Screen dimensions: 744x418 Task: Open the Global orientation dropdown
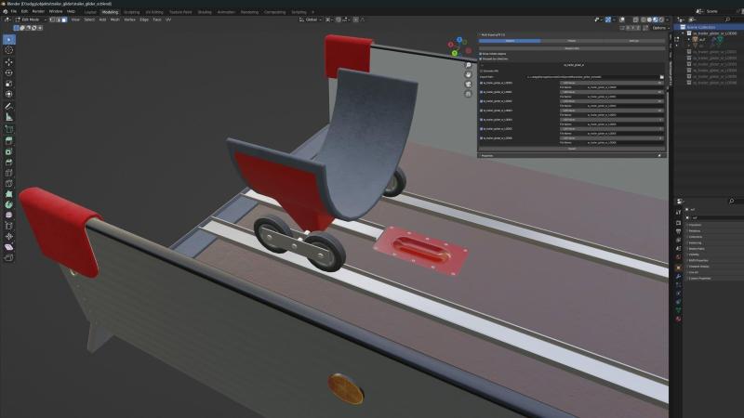coord(310,20)
